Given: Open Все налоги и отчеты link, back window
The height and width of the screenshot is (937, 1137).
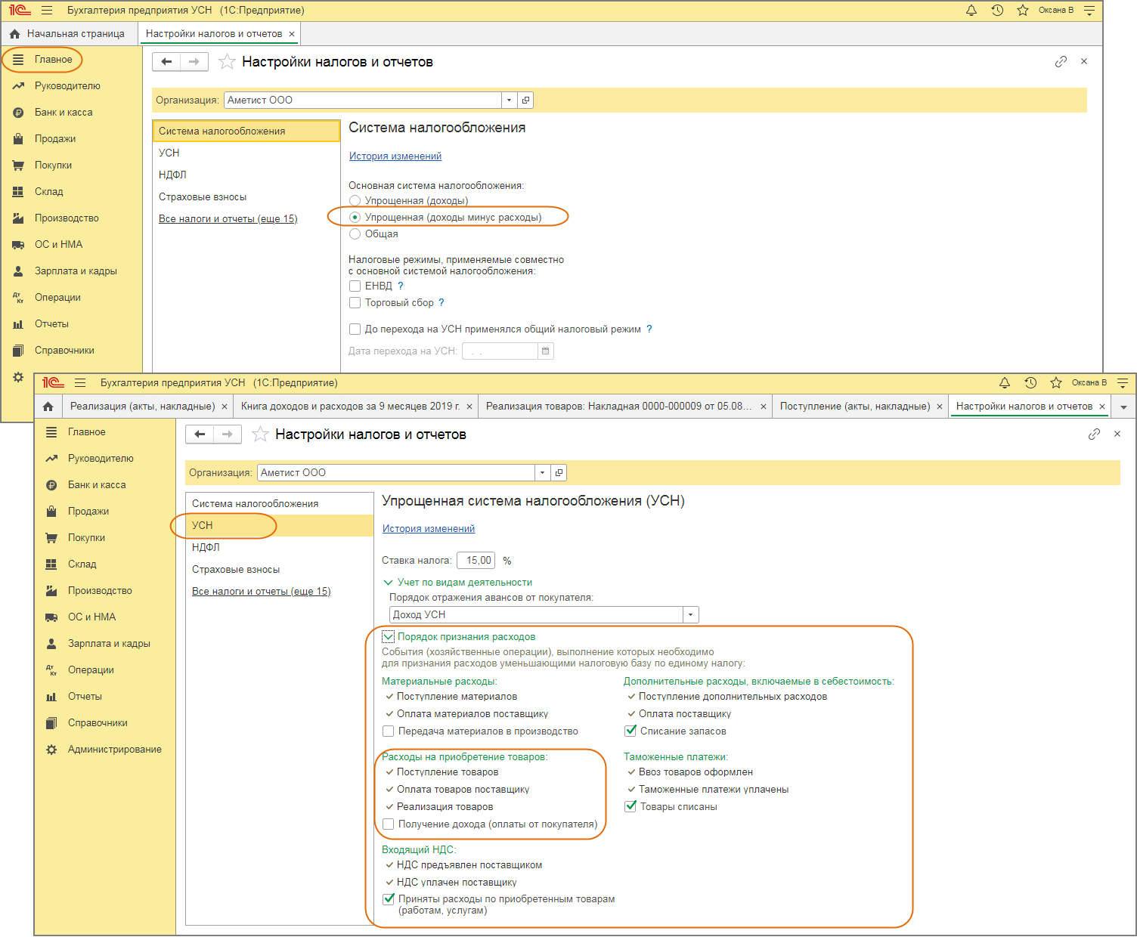Looking at the screenshot, I should tap(228, 219).
